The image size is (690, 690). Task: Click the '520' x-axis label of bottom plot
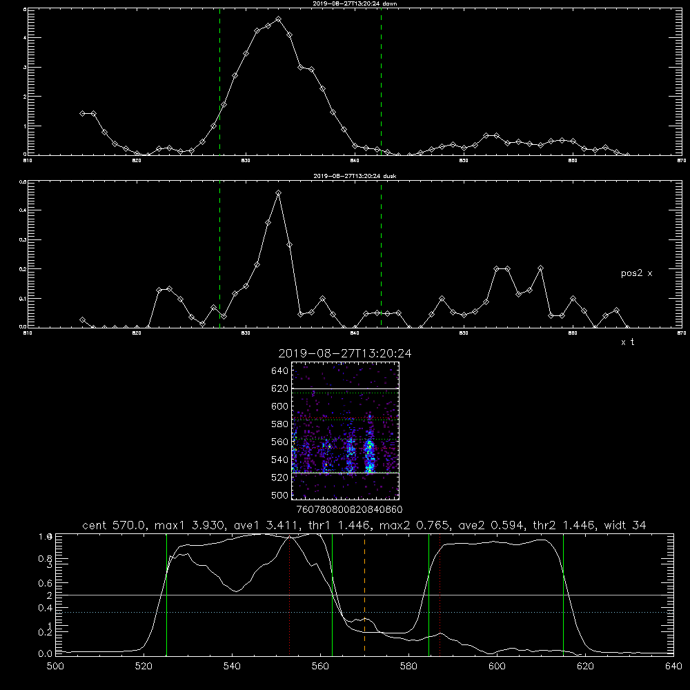pos(144,667)
